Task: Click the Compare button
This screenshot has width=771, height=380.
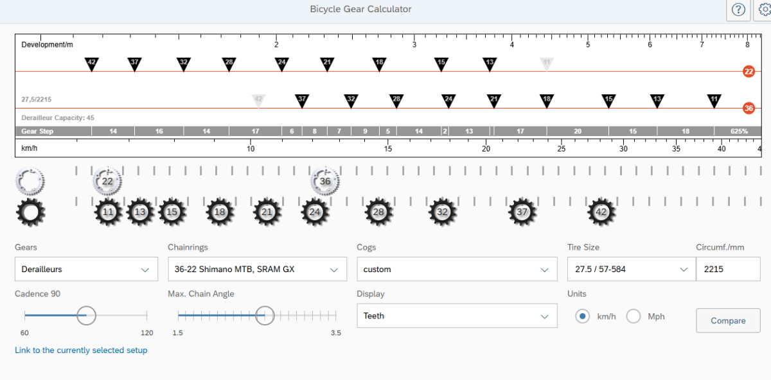Action: [728, 320]
